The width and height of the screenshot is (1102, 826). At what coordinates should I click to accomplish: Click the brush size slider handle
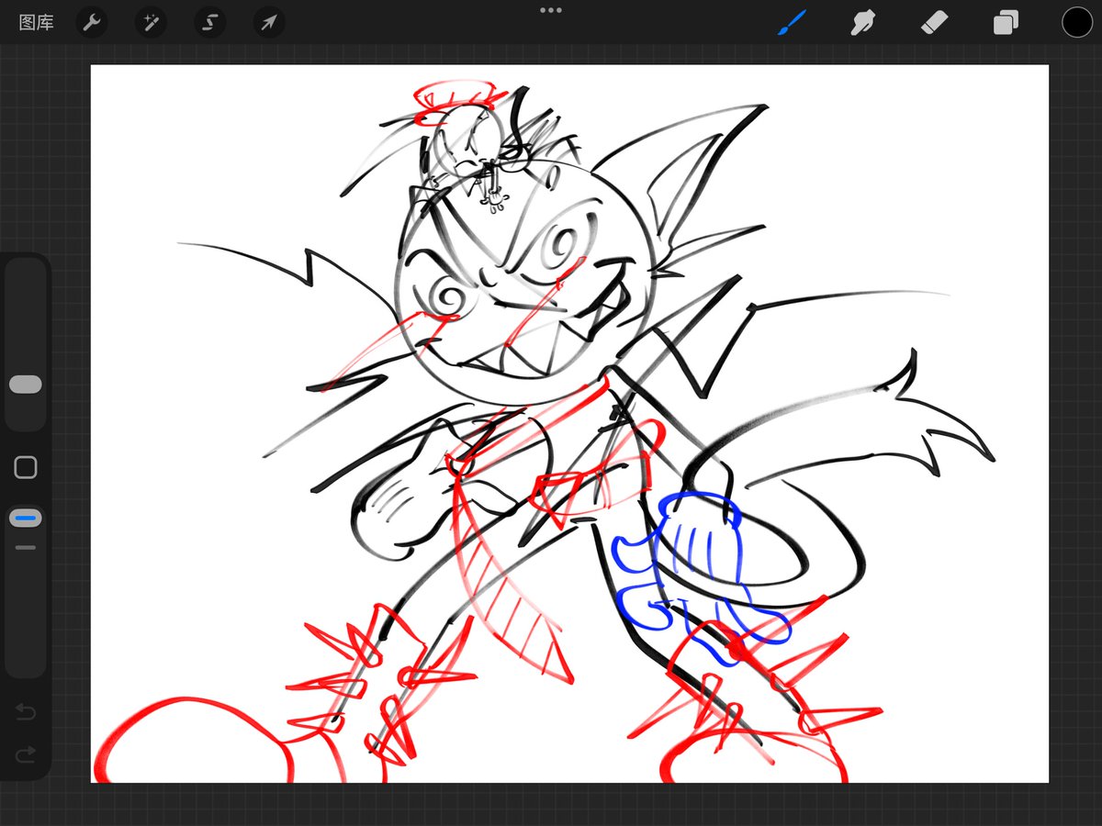[x=26, y=385]
